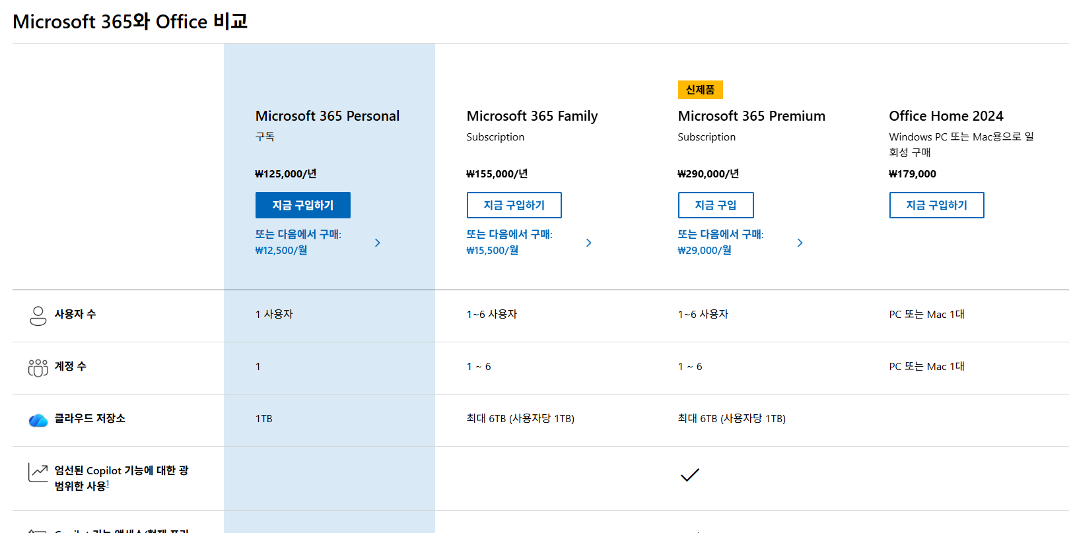
Task: Click '1~6 사용자' cell under Family
Action: click(x=492, y=314)
